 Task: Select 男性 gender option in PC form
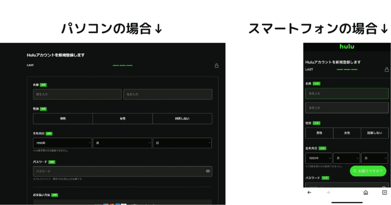coord(63,119)
